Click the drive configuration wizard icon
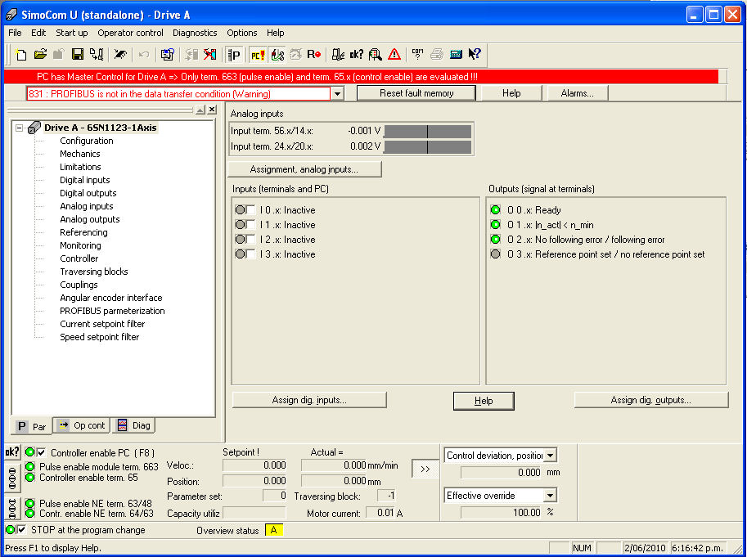The height and width of the screenshot is (557, 747). pos(167,54)
